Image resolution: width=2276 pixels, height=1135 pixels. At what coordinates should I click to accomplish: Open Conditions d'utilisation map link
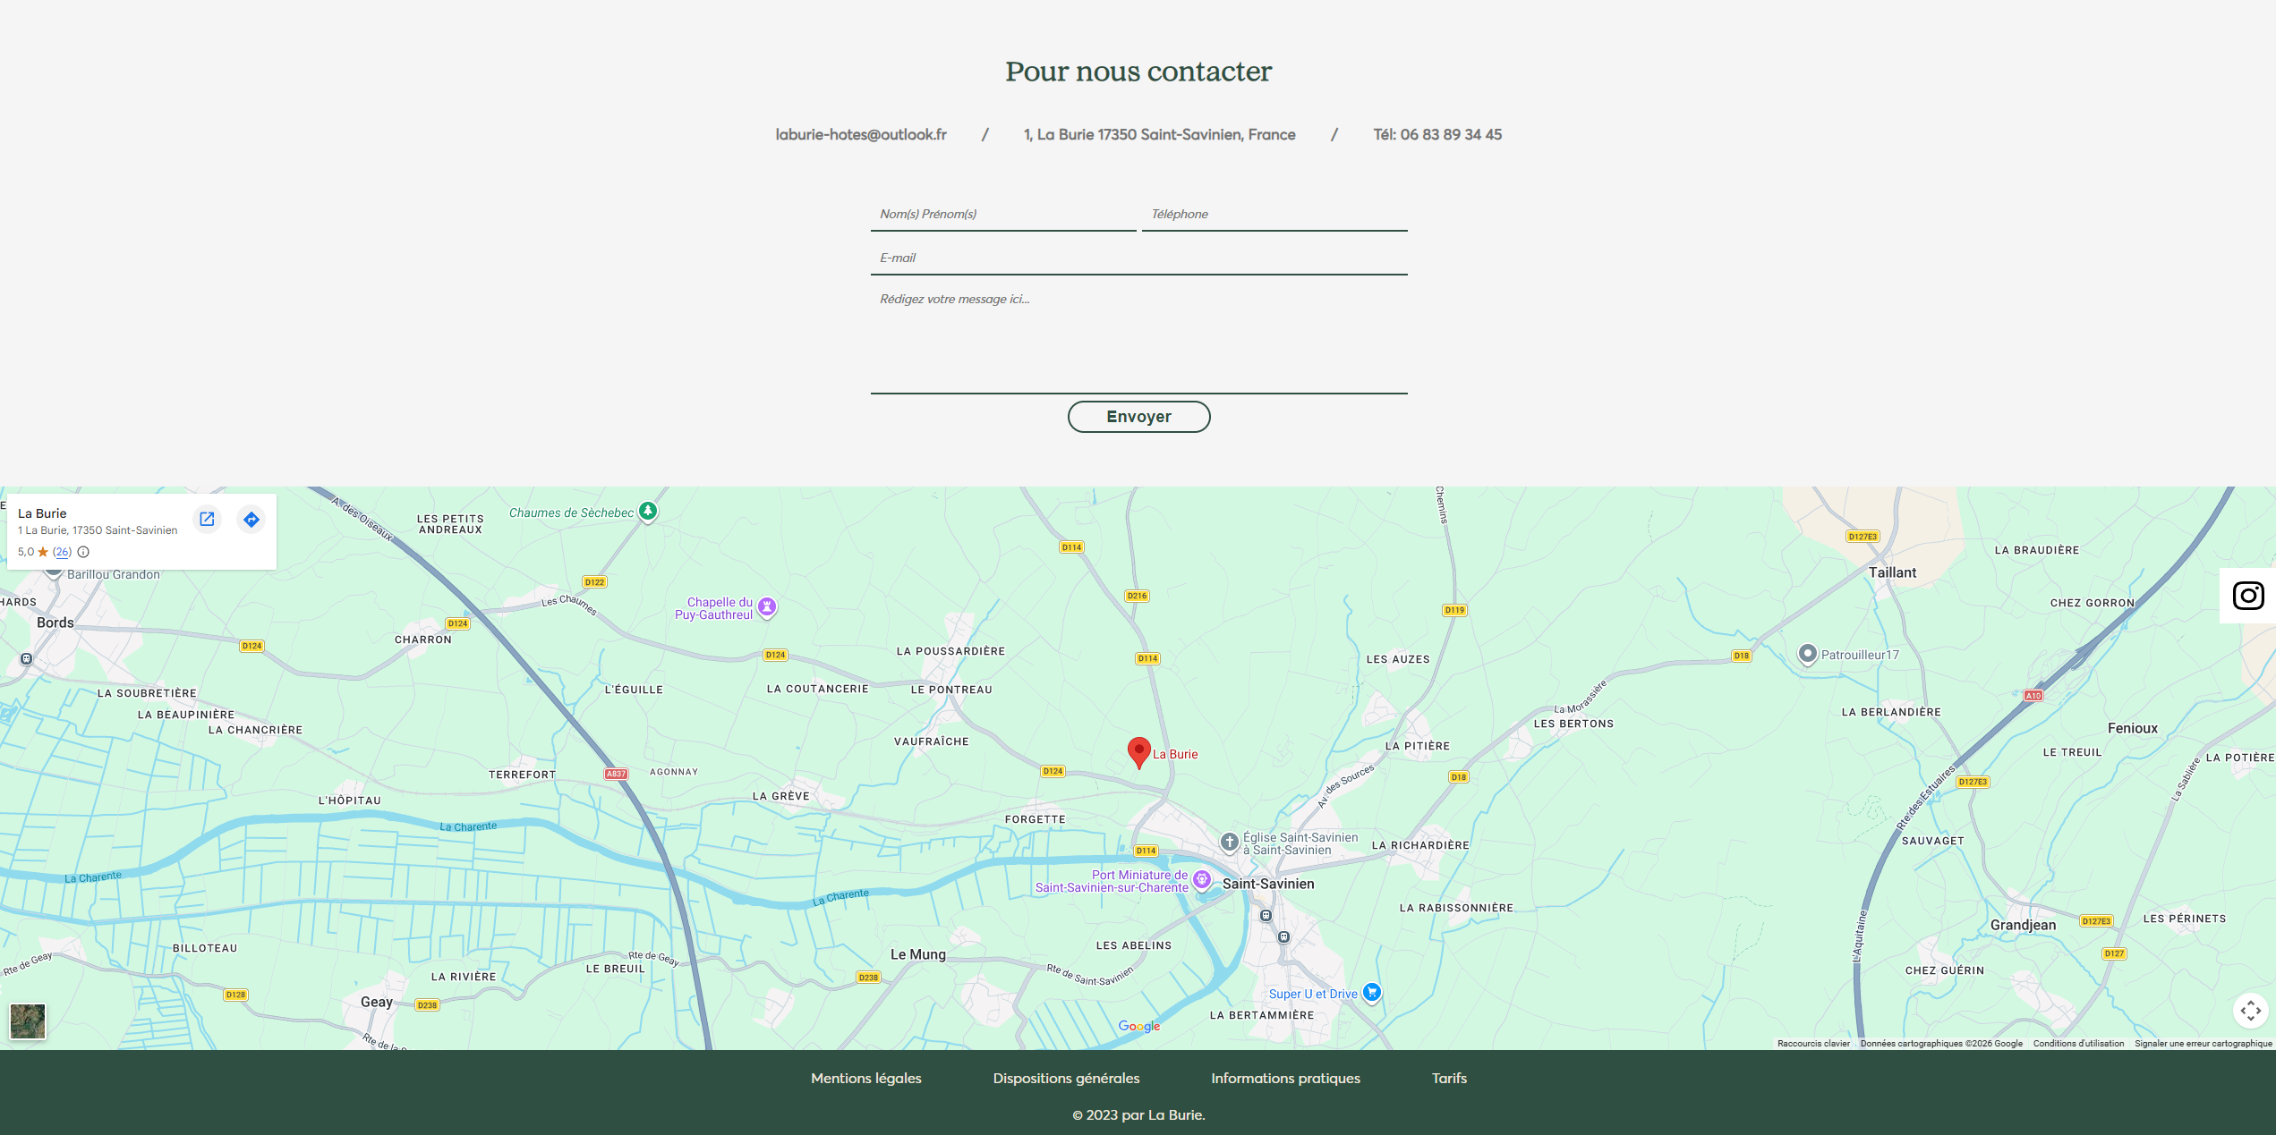(x=2078, y=1043)
